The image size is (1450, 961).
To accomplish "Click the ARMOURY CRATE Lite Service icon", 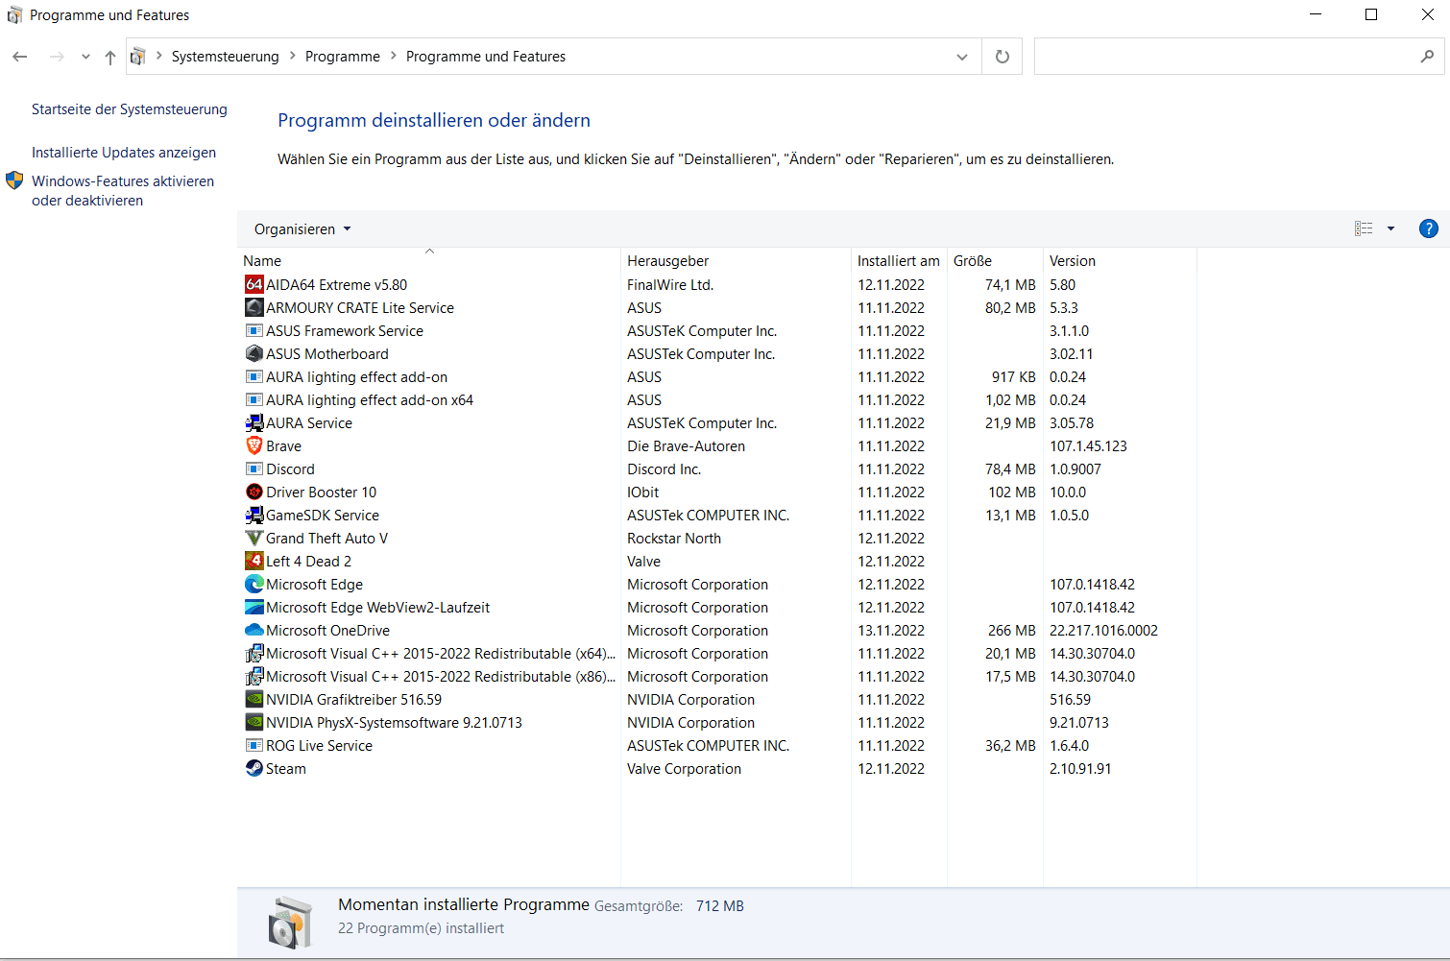I will click(x=254, y=307).
